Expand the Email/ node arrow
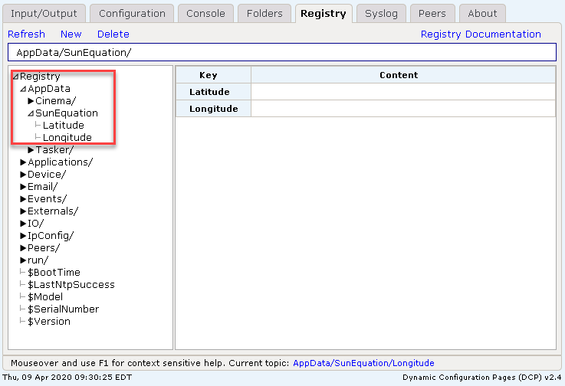565x386 pixels. (x=23, y=187)
